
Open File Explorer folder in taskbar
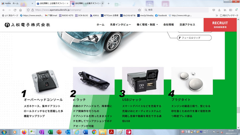click(103, 132)
